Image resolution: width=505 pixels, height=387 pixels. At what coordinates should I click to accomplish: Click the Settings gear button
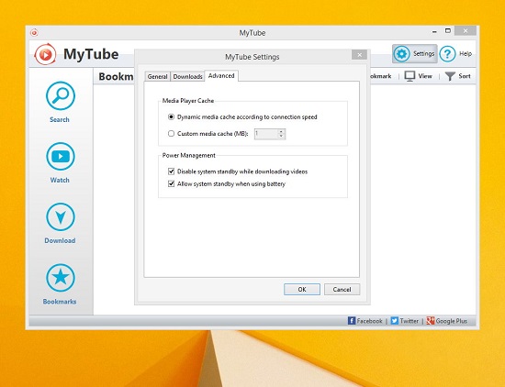pos(414,54)
